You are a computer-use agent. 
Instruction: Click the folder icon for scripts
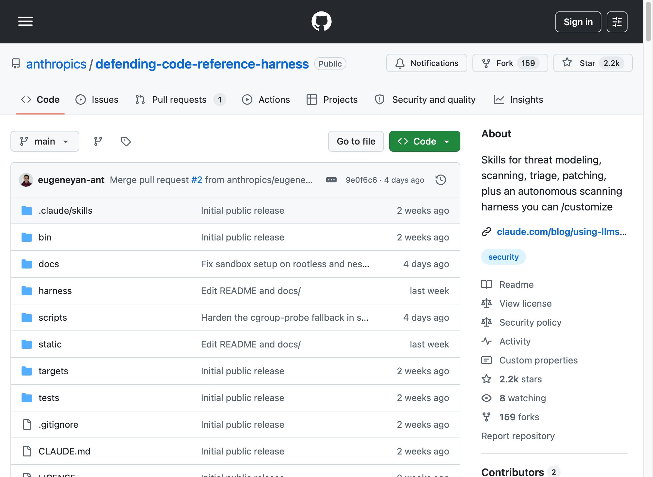pos(27,317)
